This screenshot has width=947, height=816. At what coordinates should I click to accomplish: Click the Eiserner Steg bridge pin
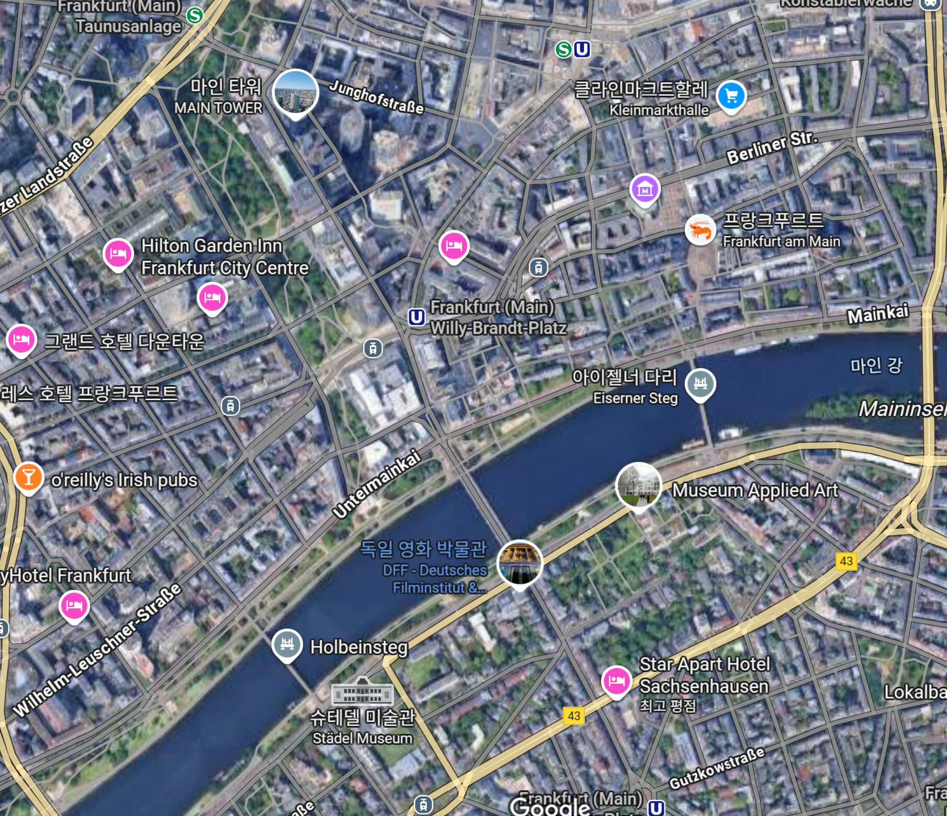click(x=701, y=384)
